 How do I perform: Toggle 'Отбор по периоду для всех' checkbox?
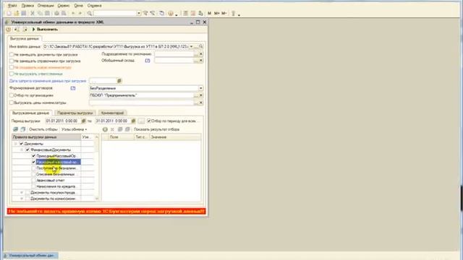(x=149, y=121)
